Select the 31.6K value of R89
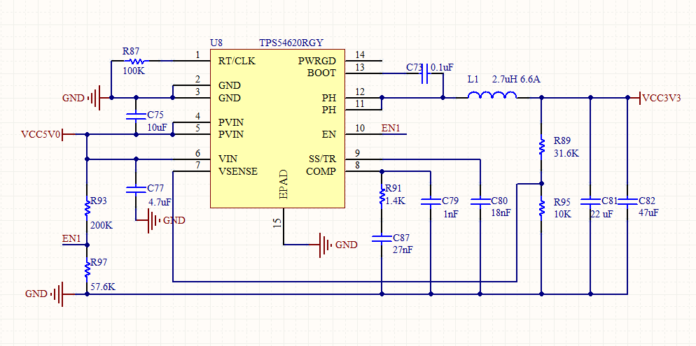The height and width of the screenshot is (346, 696). (x=566, y=154)
